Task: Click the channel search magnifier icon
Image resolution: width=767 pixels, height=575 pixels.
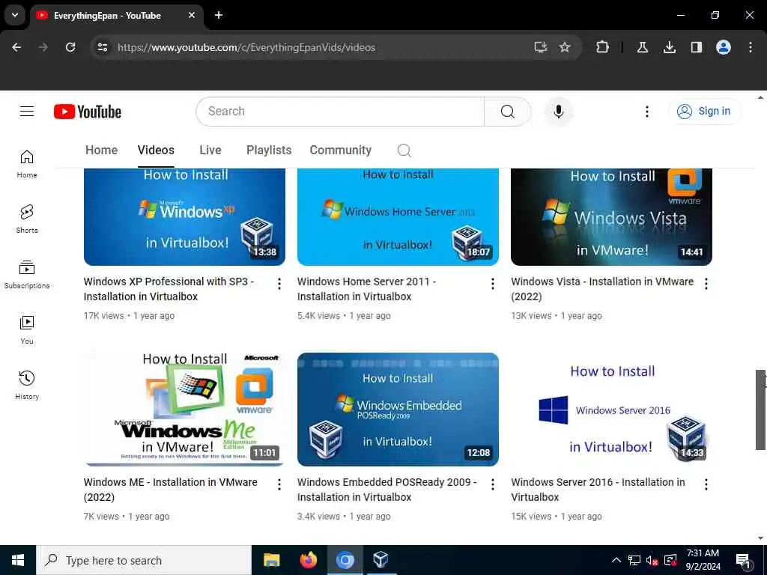Action: [x=404, y=150]
